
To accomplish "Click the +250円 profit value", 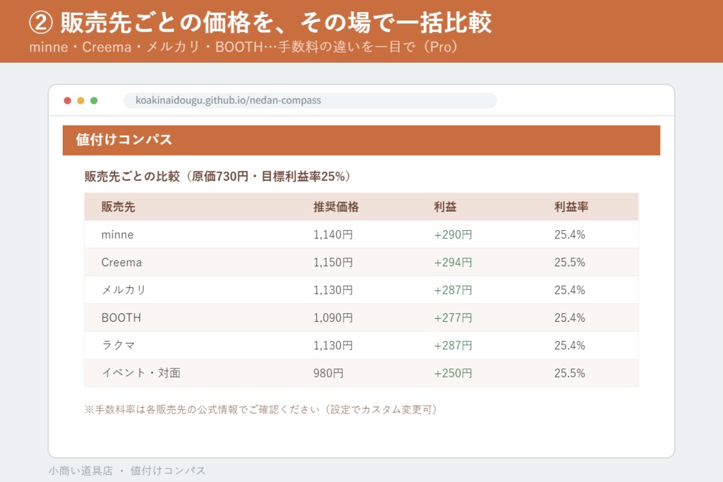I will 453,373.
